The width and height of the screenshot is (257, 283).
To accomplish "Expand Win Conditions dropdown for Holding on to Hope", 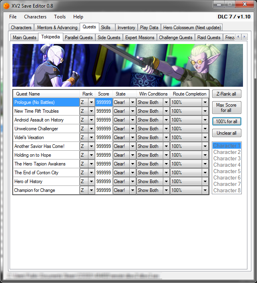I will 166,155.
